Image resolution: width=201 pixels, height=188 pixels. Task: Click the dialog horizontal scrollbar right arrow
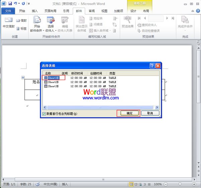(x=157, y=107)
